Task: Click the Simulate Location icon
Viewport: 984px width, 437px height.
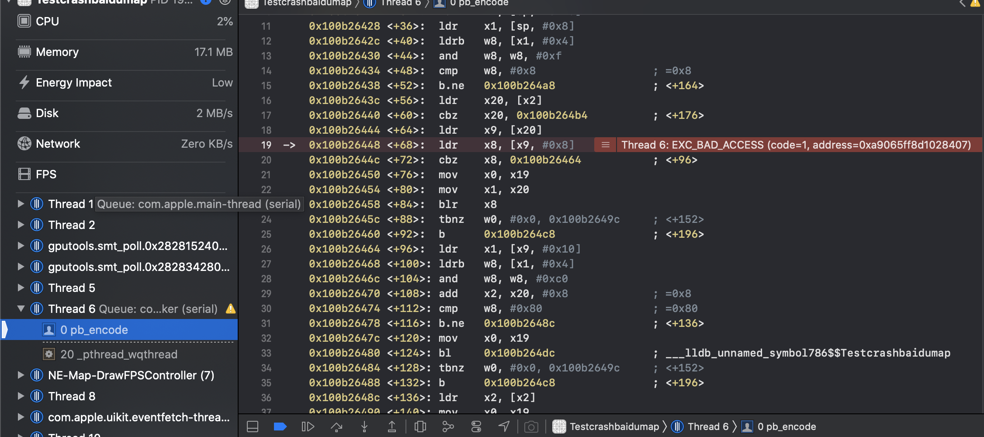Action: point(504,426)
